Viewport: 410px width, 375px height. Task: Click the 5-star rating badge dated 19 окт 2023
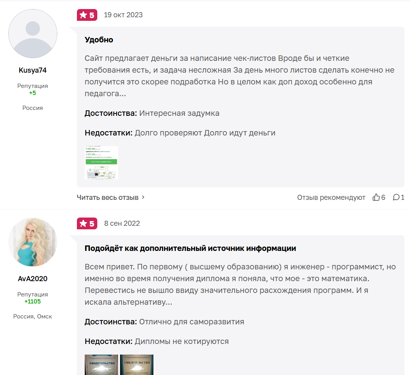tap(87, 15)
